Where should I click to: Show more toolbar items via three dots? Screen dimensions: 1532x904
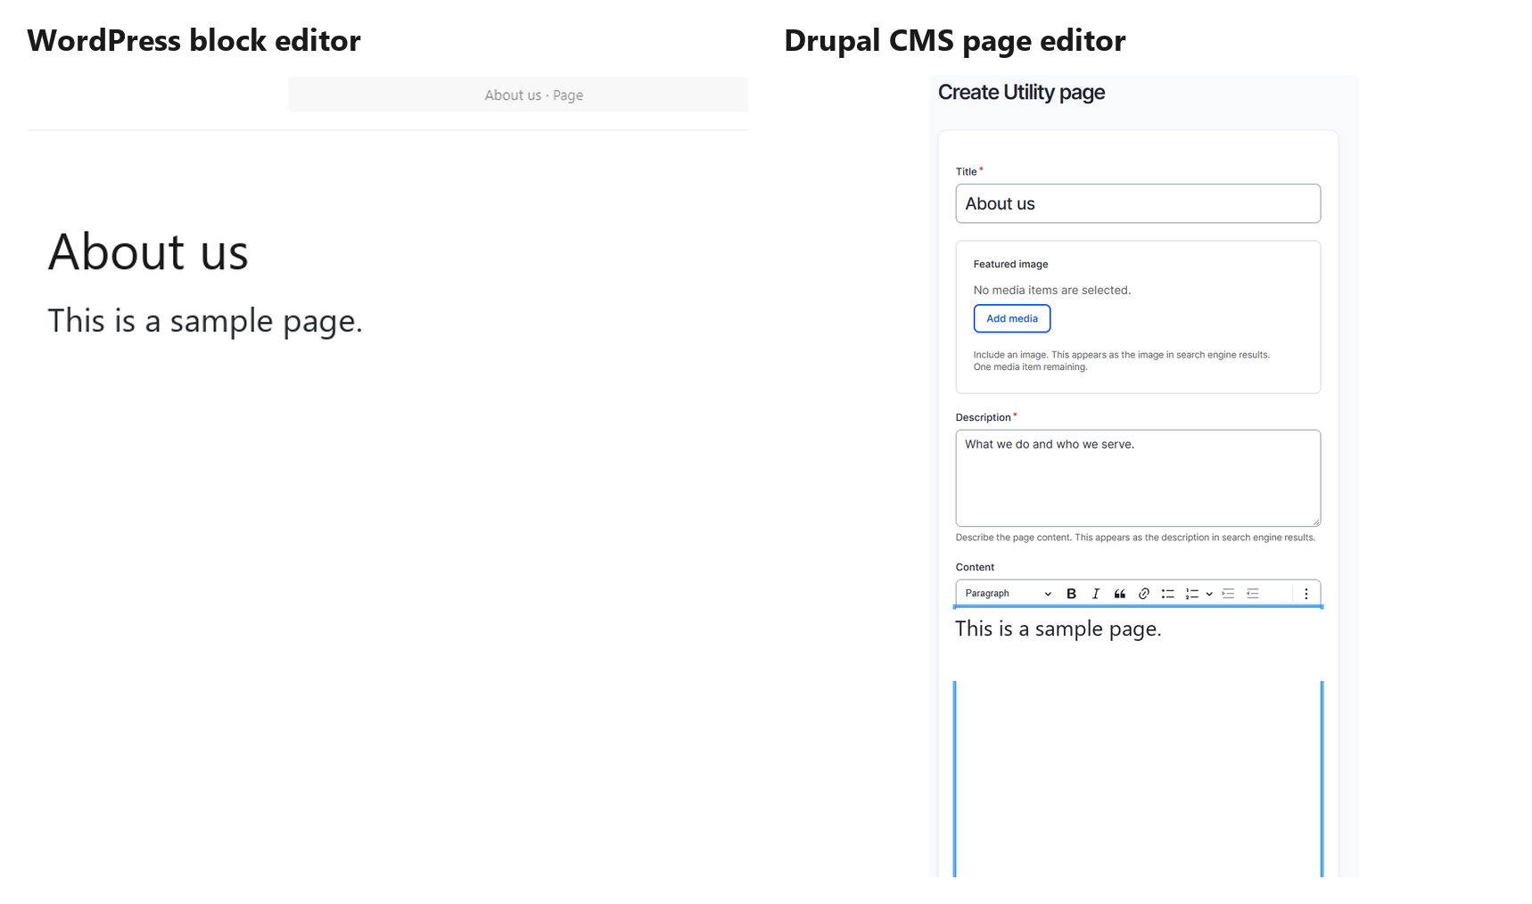[1306, 594]
